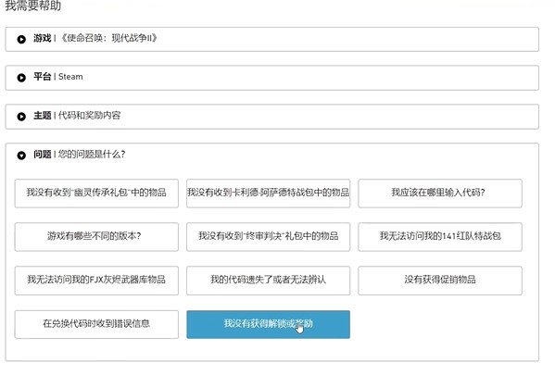Viewport: 555px width, 375px height.
Task: Click the arrow icon beside 游戏
Action: pyautogui.click(x=21, y=39)
